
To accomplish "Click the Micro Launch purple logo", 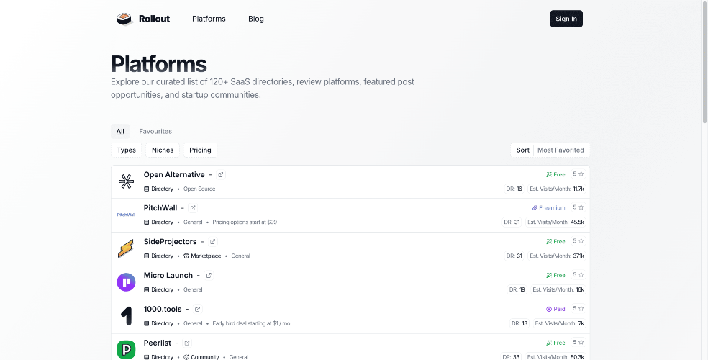I will (x=126, y=282).
